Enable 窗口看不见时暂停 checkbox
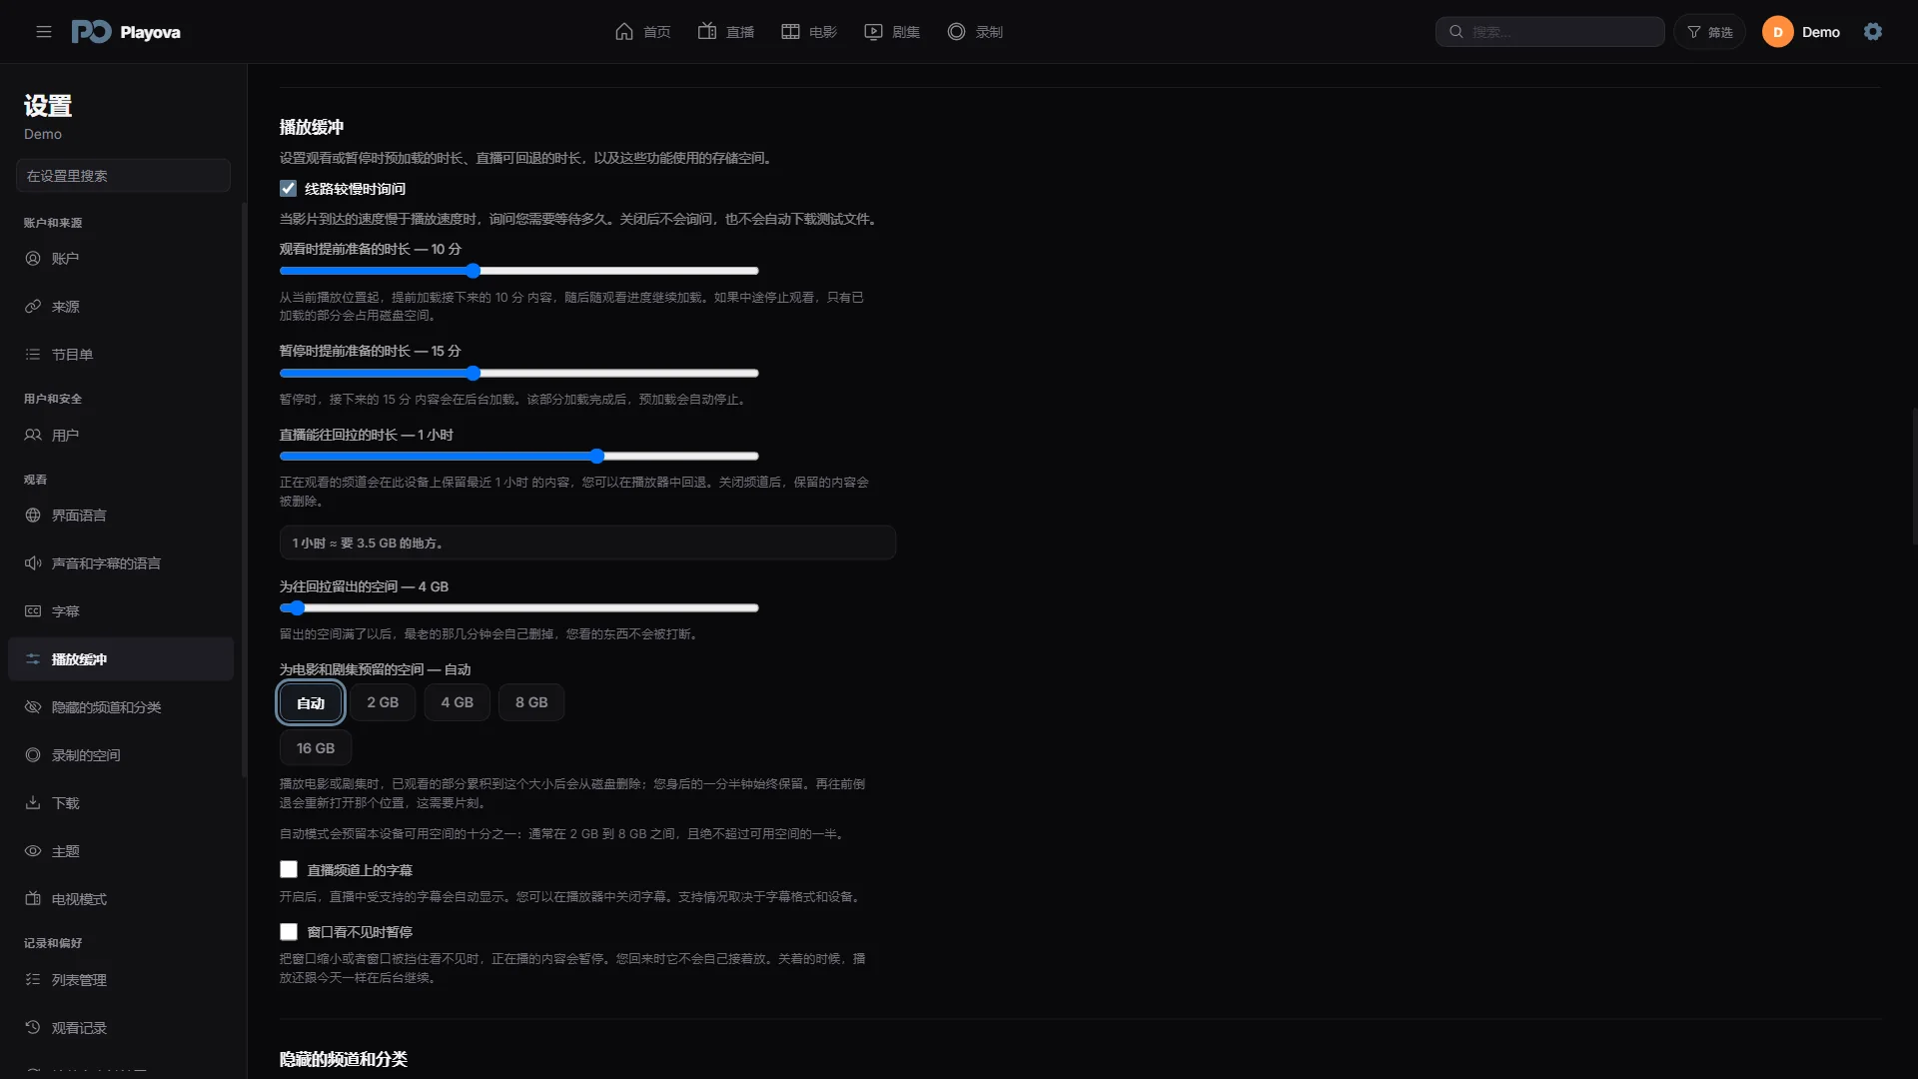 (289, 932)
